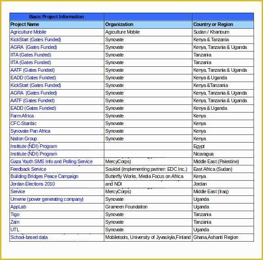Image resolution: width=263 pixels, height=260 pixels.
Task: Select the 'Organization' column header
Action: tap(148, 24)
